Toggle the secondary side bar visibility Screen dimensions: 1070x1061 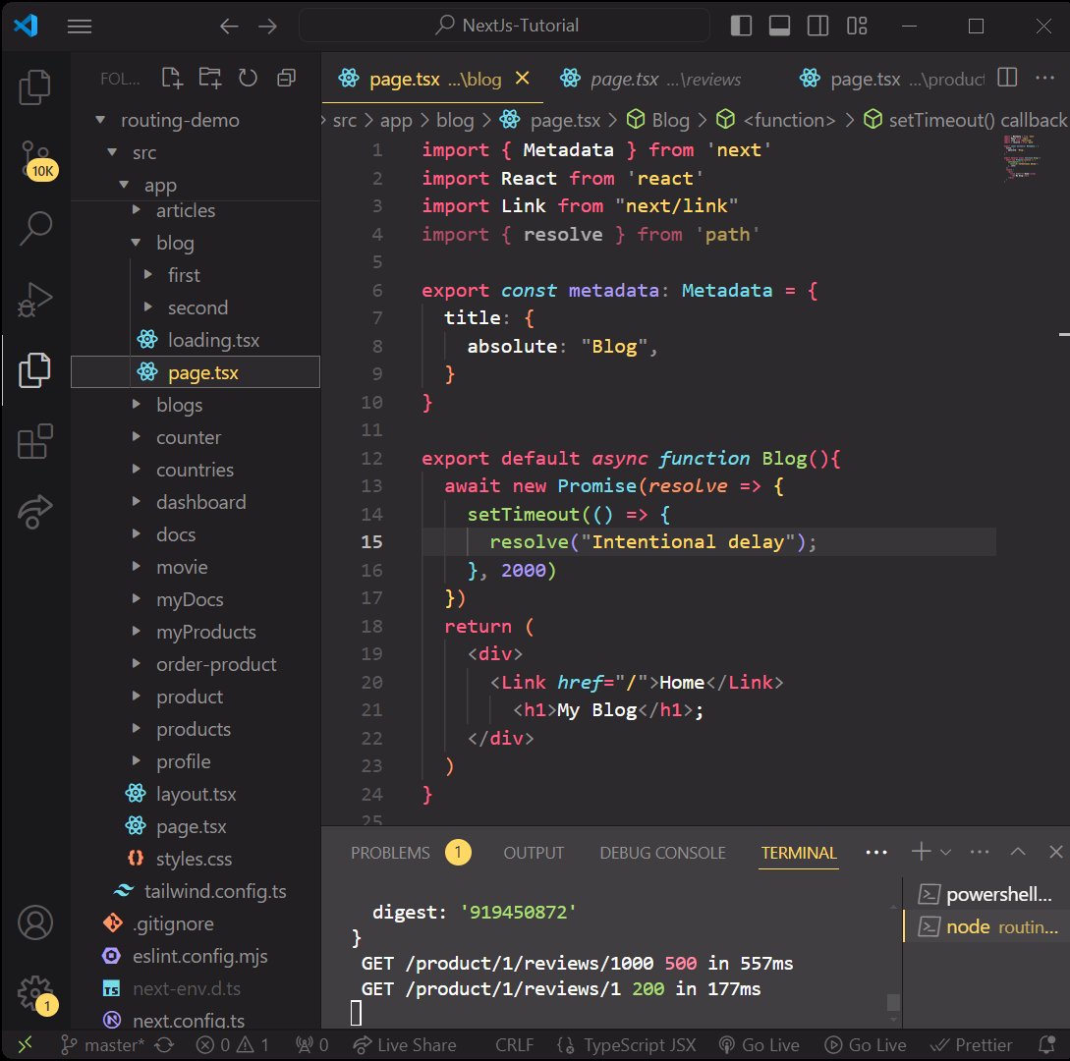[x=818, y=27]
